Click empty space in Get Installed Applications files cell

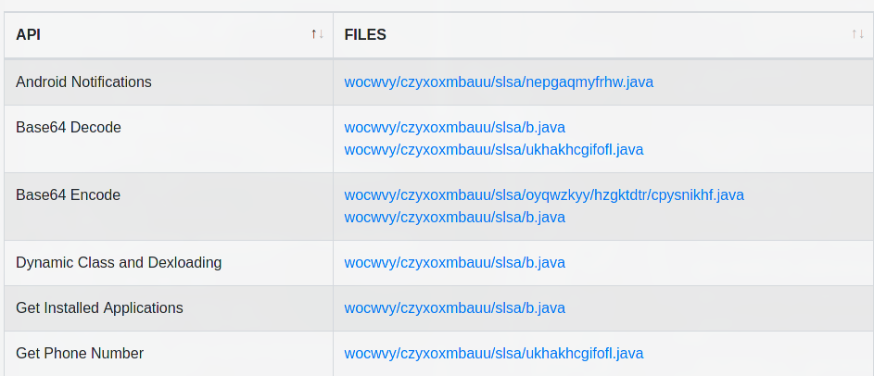click(x=719, y=308)
